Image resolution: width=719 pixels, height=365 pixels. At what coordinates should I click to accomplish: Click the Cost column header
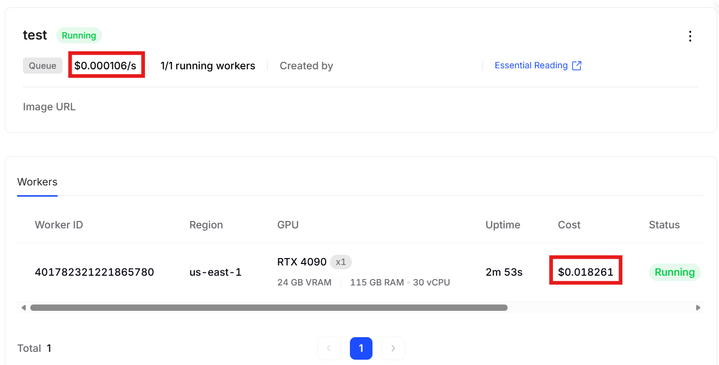[569, 225]
